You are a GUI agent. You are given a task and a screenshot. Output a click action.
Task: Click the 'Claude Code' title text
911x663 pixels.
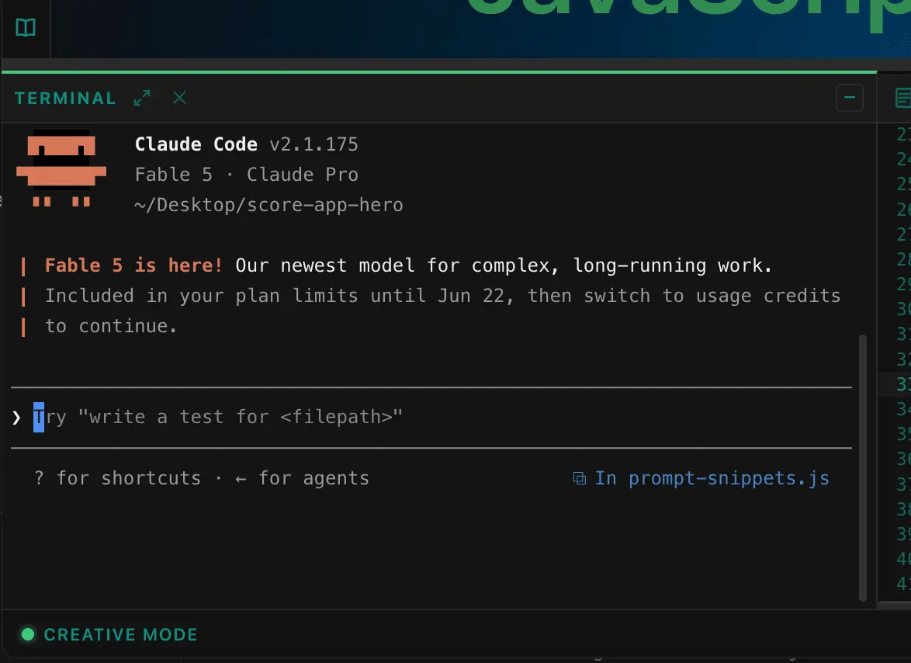[196, 144]
